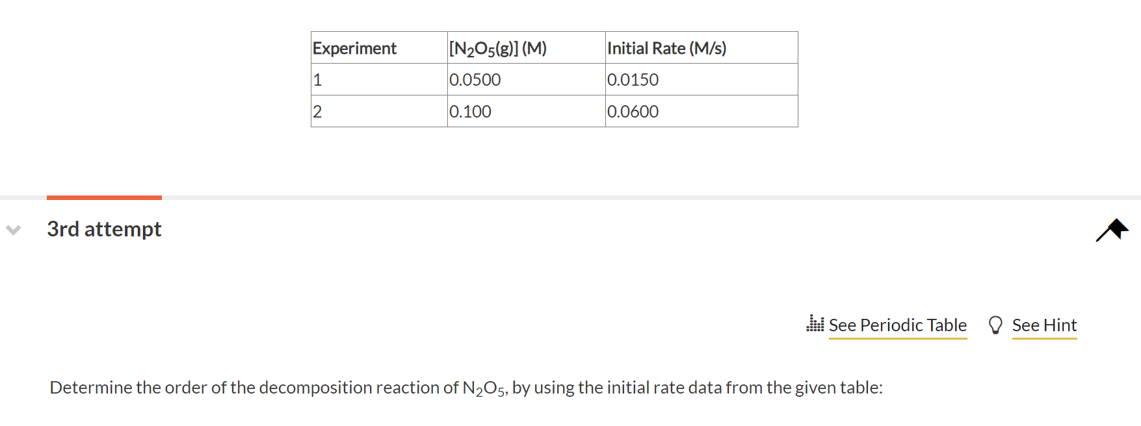This screenshot has height=426, width=1141.
Task: Select the Initial Rate header in the table
Action: pyautogui.click(x=667, y=47)
